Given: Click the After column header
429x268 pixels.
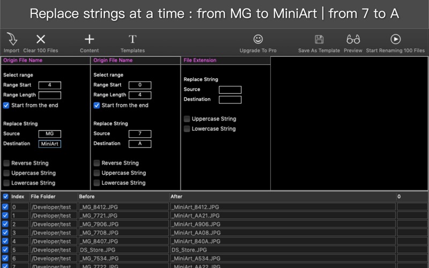Looking at the screenshot, I should [176, 197].
